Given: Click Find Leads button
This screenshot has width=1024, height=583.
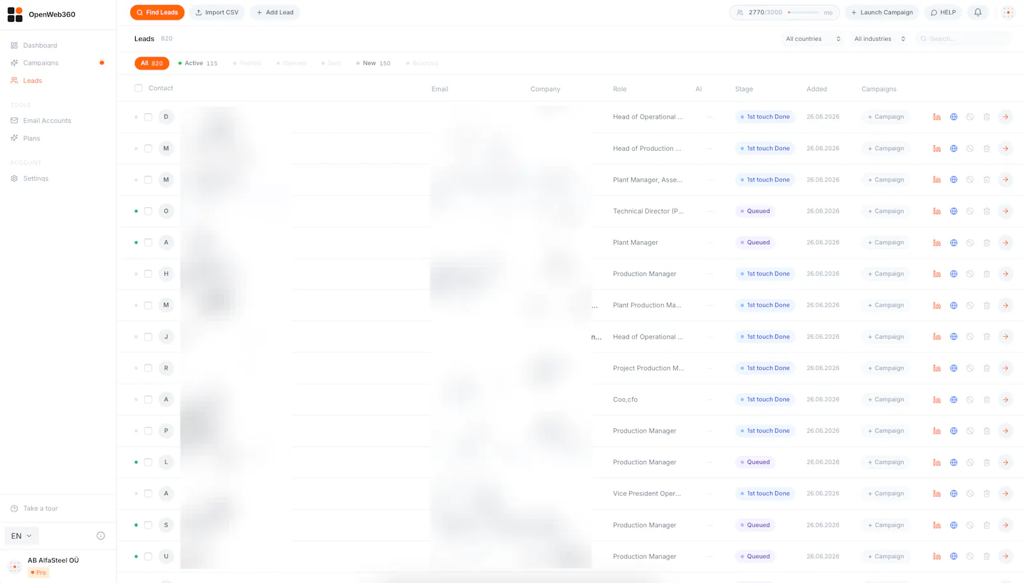Looking at the screenshot, I should (157, 12).
